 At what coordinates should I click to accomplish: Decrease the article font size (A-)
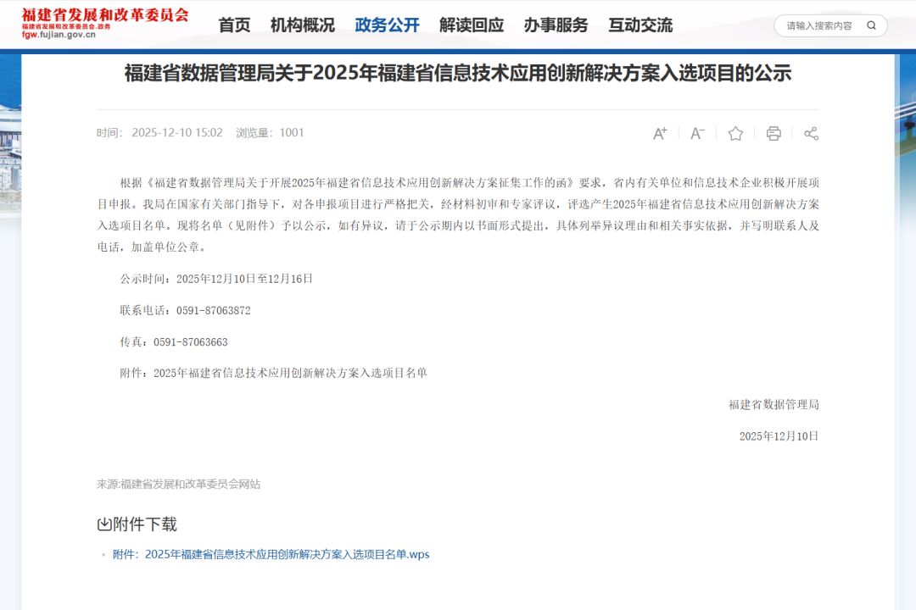coord(697,133)
